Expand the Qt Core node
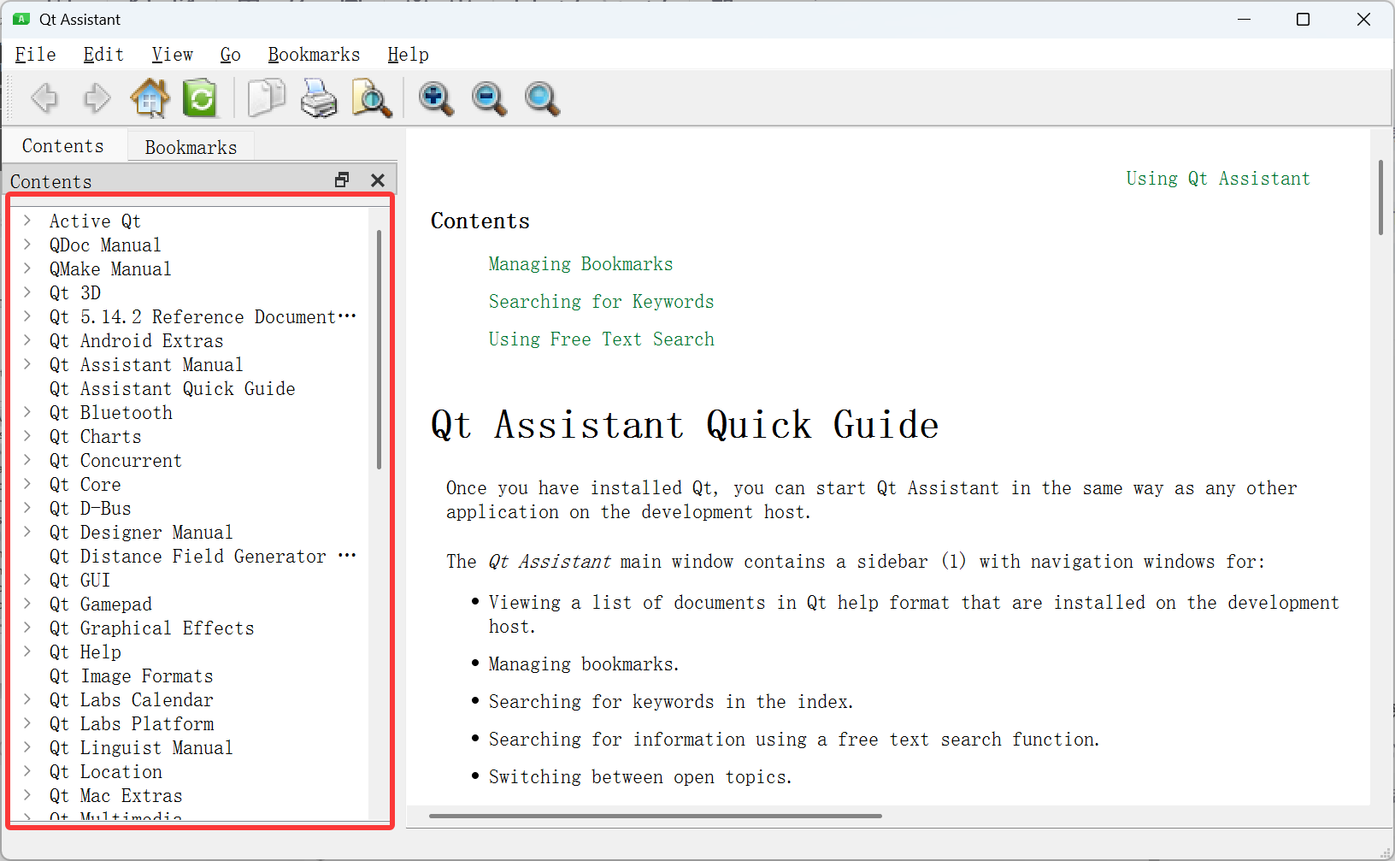This screenshot has height=861, width=1395. point(26,484)
